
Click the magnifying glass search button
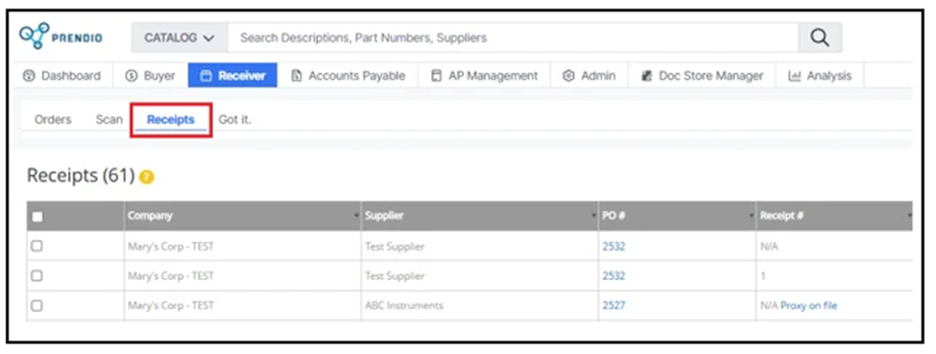coord(820,37)
